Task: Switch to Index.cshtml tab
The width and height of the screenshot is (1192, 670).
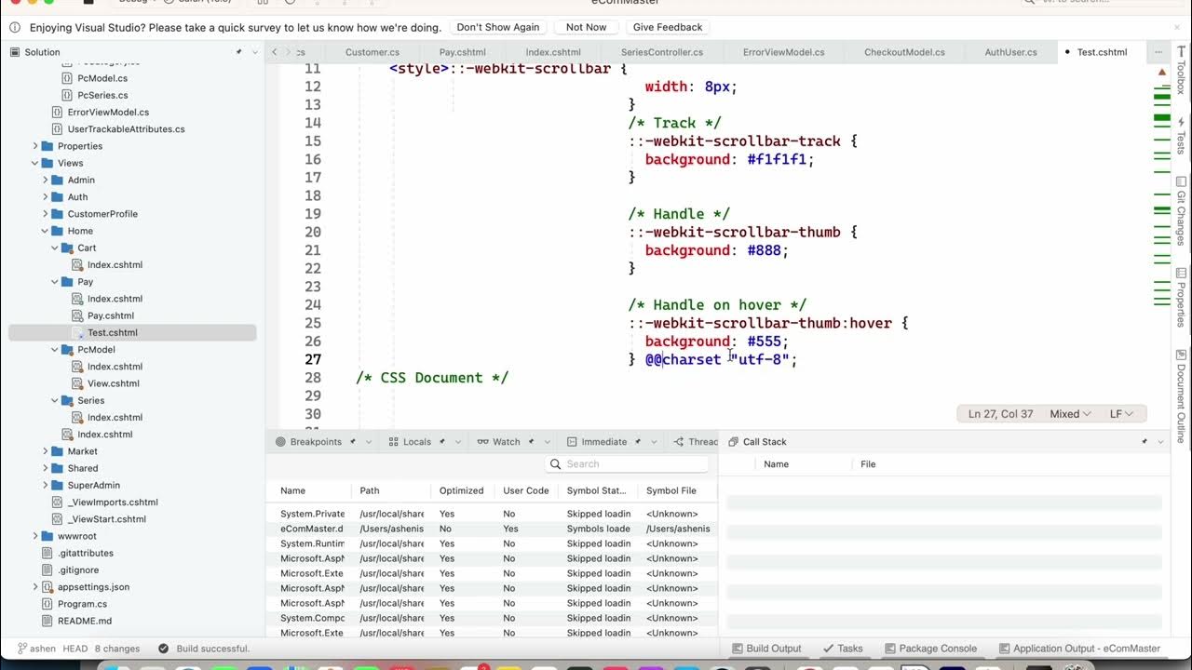Action: click(x=553, y=52)
